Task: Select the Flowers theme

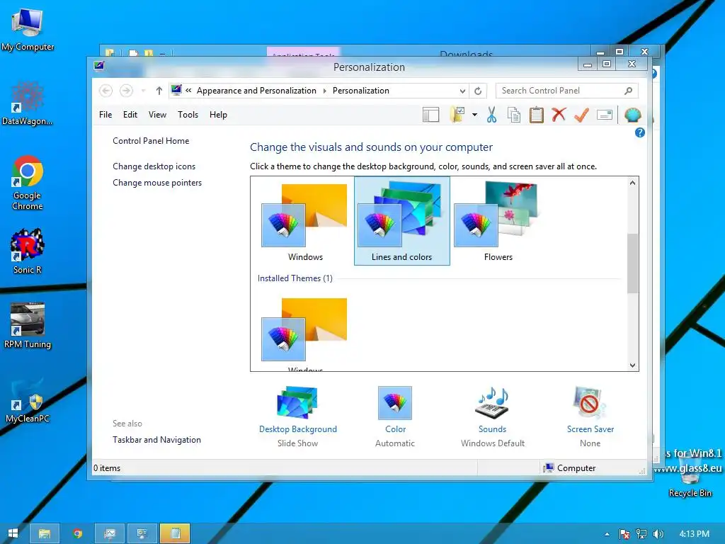Action: coord(498,222)
